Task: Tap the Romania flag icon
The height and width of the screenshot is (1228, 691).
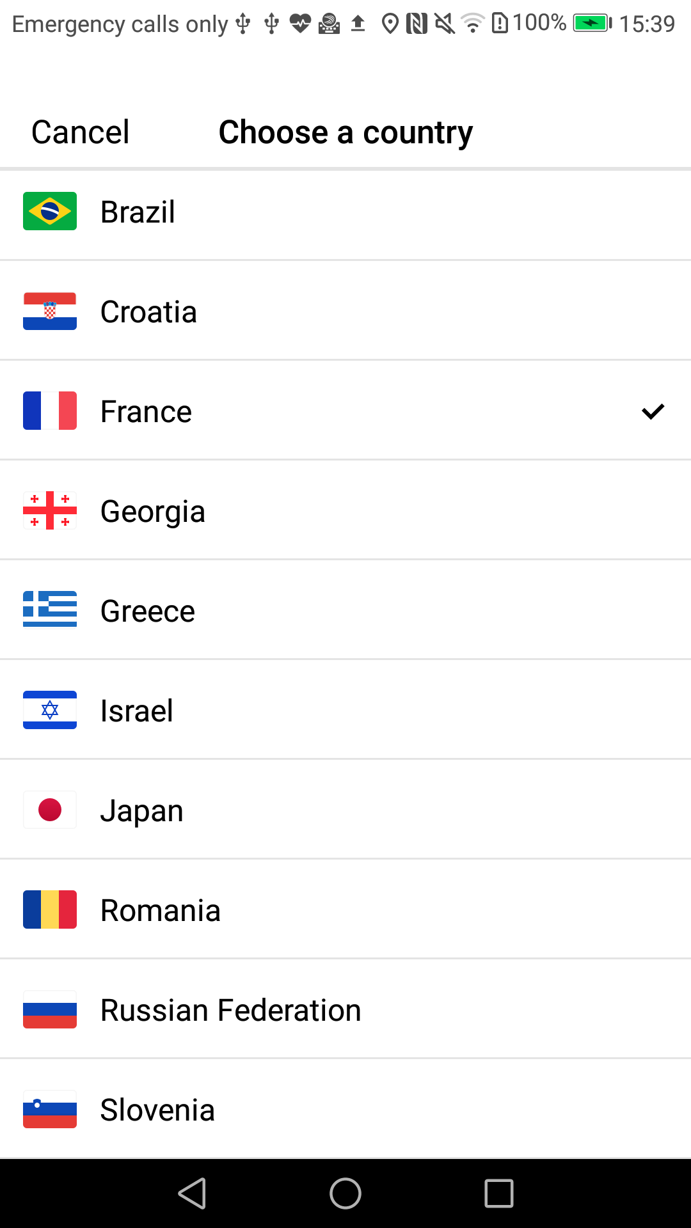Action: 50,909
